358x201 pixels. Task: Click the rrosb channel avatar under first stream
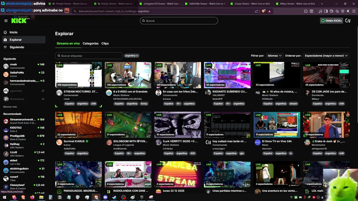[59, 93]
